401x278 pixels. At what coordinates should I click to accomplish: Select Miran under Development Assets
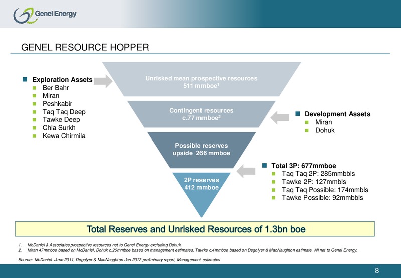pos(323,122)
